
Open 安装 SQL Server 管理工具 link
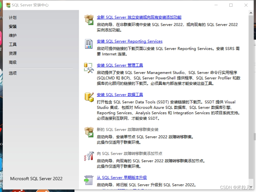point(120,65)
